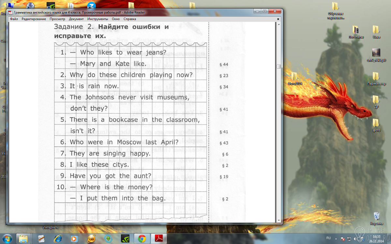Click the RU language indicator in tray
Viewport: 391px width, 244px height.
point(328,238)
